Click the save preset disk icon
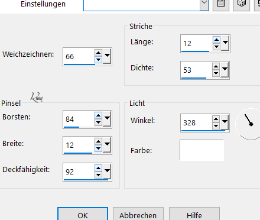This screenshot has width=260, height=220. 221,4
